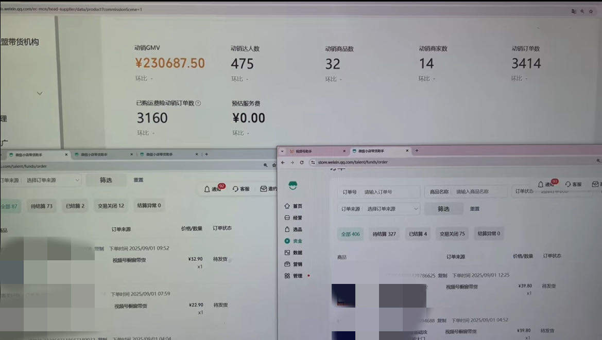Click zoom icon in top window address bar

point(582,11)
